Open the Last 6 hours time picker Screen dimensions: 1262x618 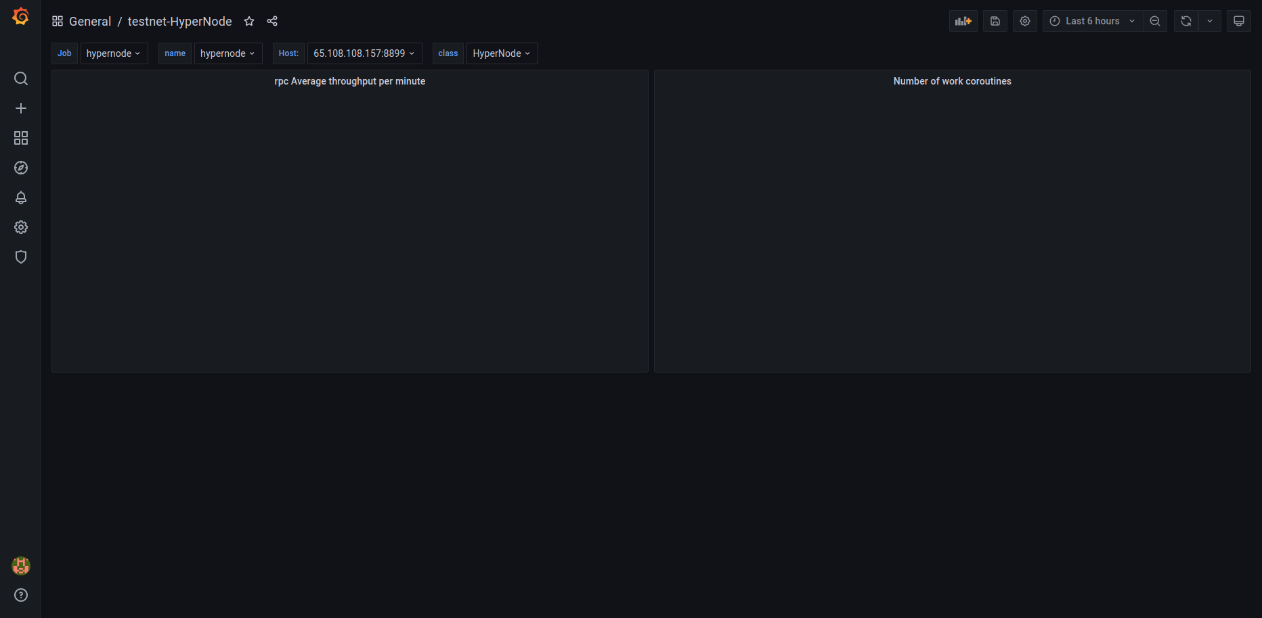[x=1091, y=20]
